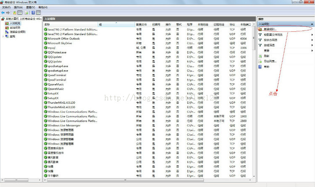Viewport: 315px width, 187px height.
Task: Click green check icon of mysql rule
Action: [46, 48]
